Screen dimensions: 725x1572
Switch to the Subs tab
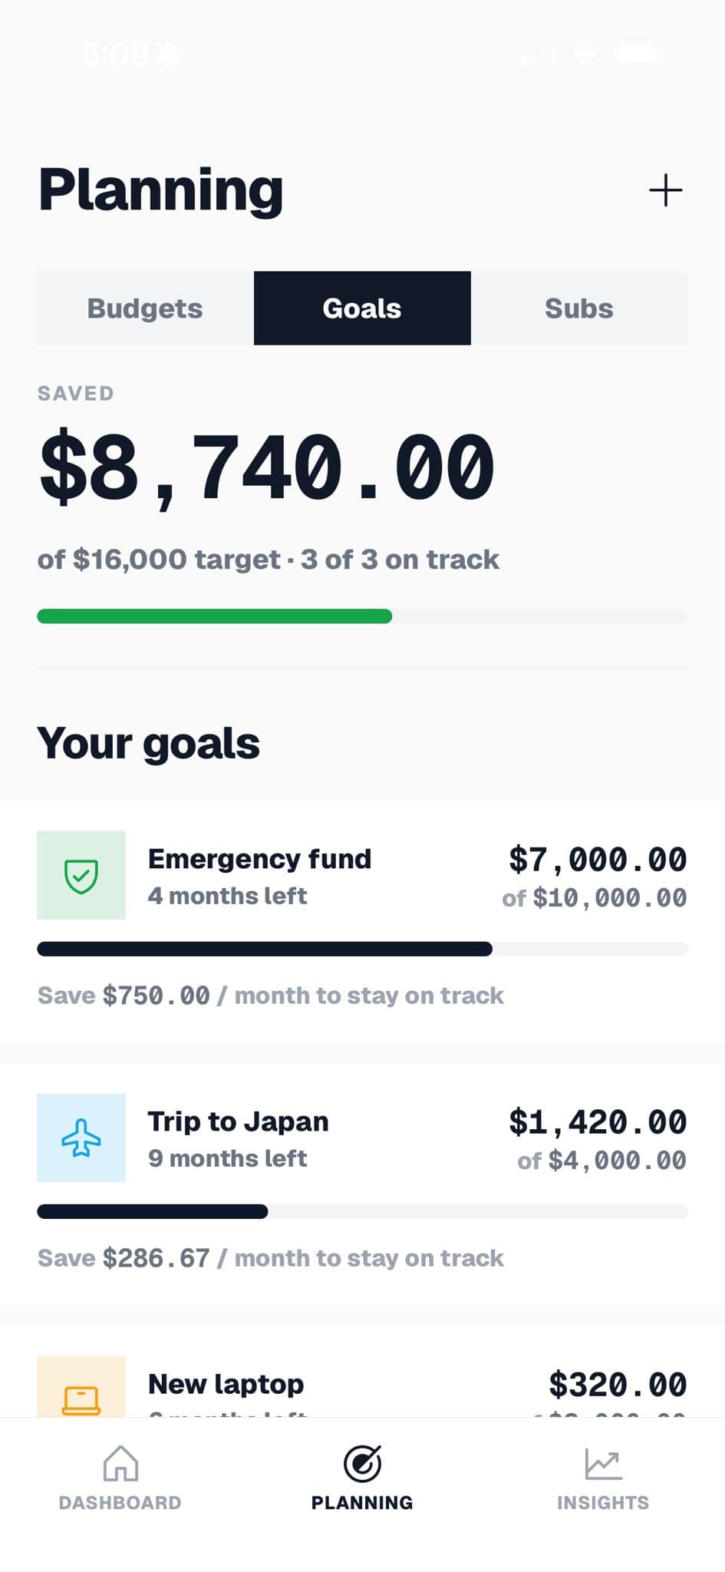[579, 308]
